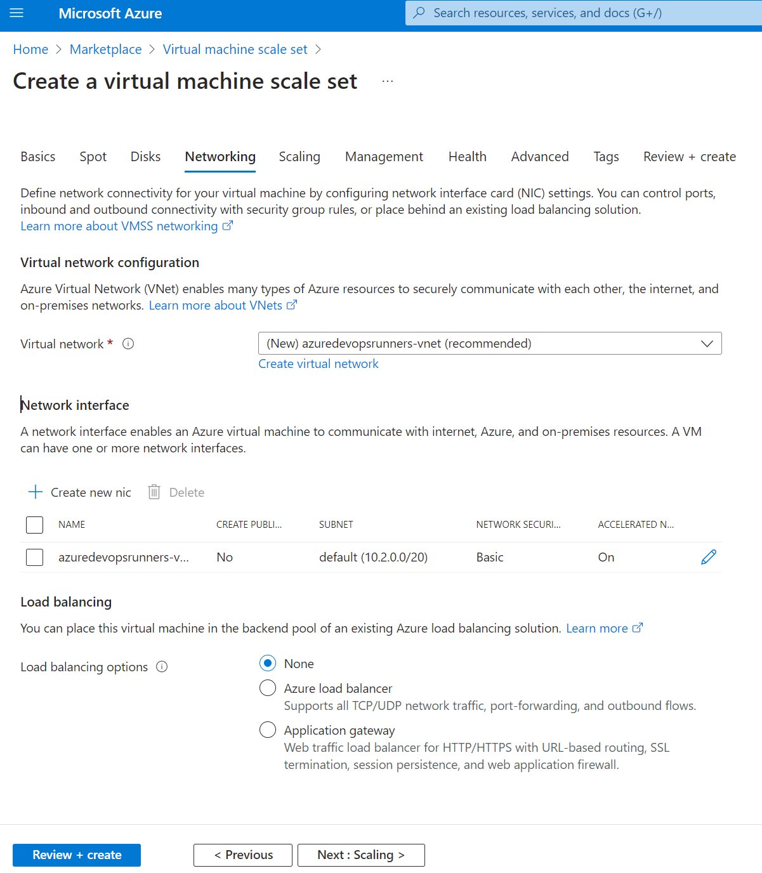Click the plus icon for Create new nic
This screenshot has width=762, height=873.
click(36, 492)
